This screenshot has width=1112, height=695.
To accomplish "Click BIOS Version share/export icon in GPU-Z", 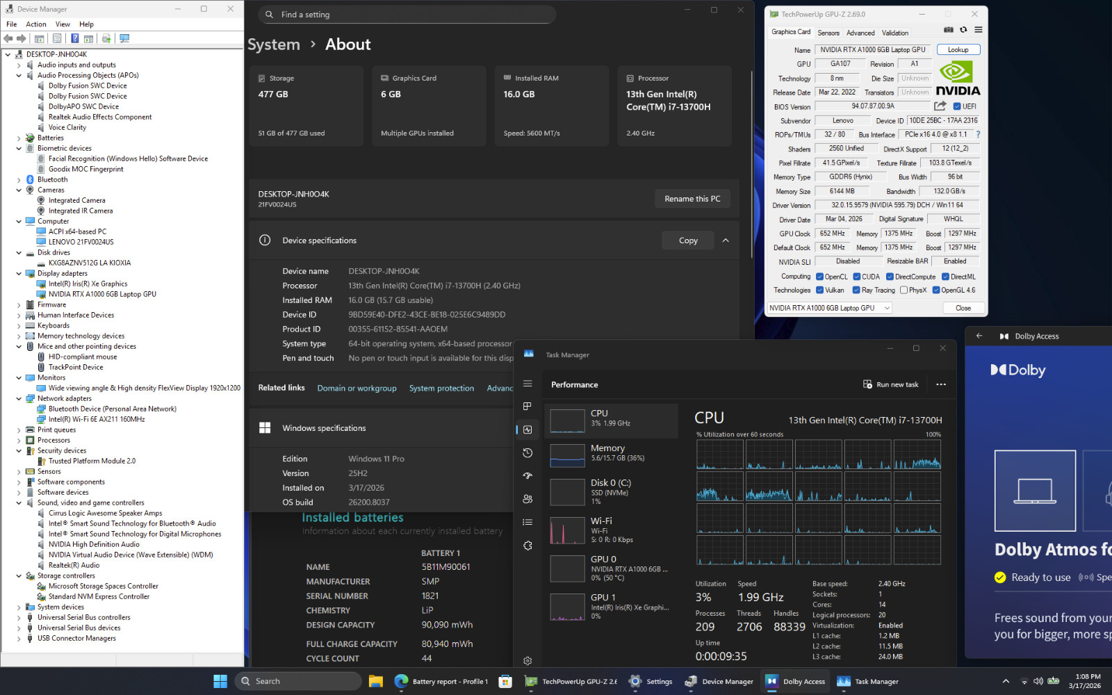I will tap(940, 106).
